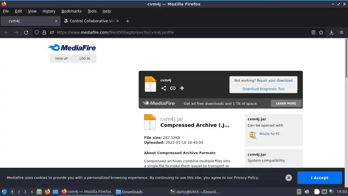Open tracking protection shield icon
The height and width of the screenshot is (196, 348).
[x=37, y=32]
